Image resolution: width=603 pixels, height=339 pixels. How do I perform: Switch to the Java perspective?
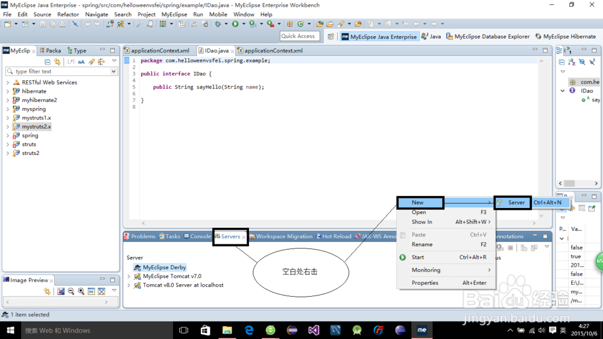click(x=431, y=36)
